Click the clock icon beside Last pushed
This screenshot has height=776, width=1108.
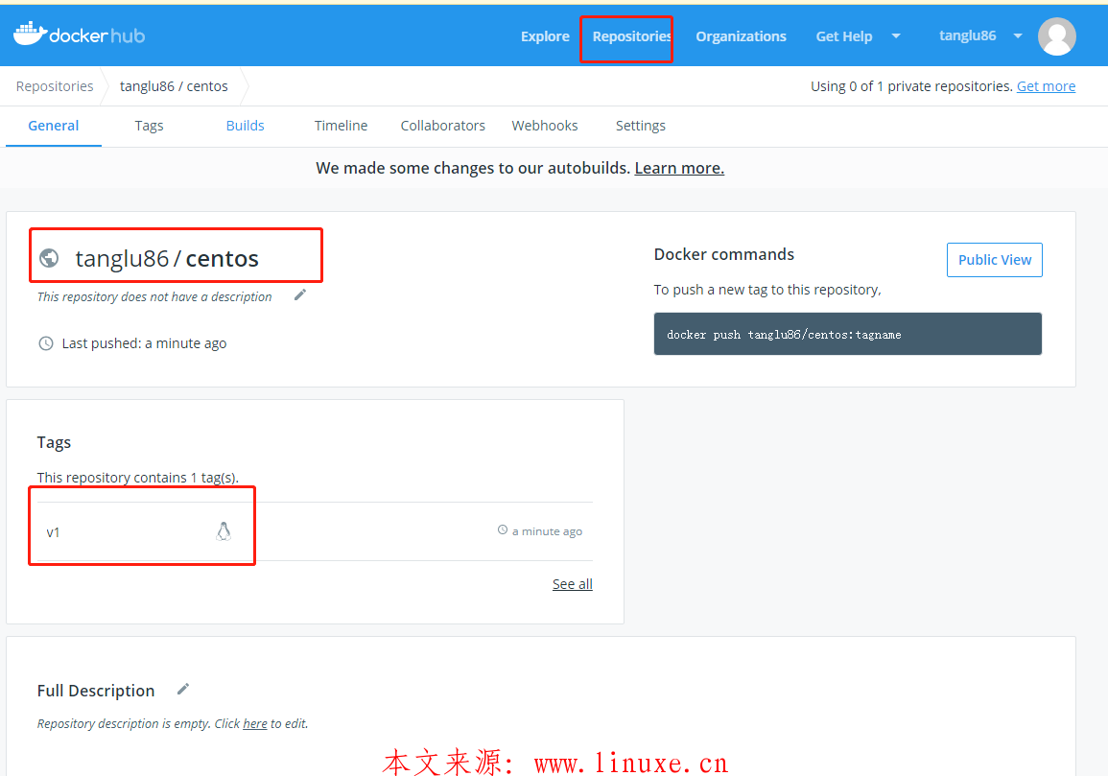pos(46,343)
